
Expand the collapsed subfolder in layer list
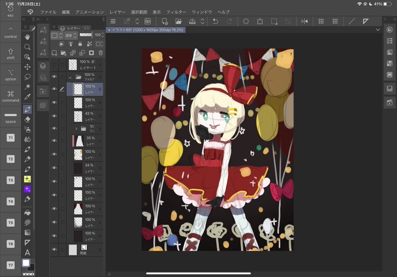(x=76, y=129)
